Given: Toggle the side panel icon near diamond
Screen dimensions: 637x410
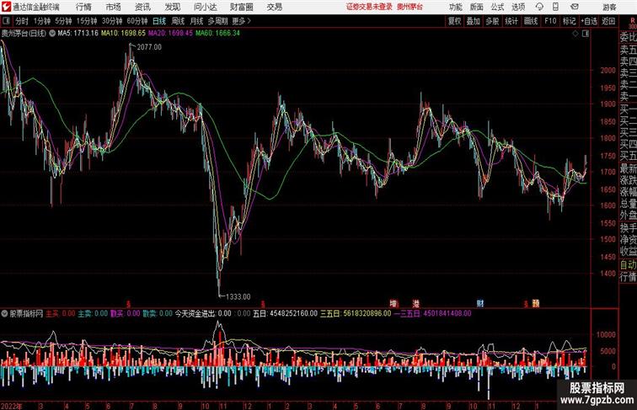Looking at the screenshot, I should coord(586,34).
